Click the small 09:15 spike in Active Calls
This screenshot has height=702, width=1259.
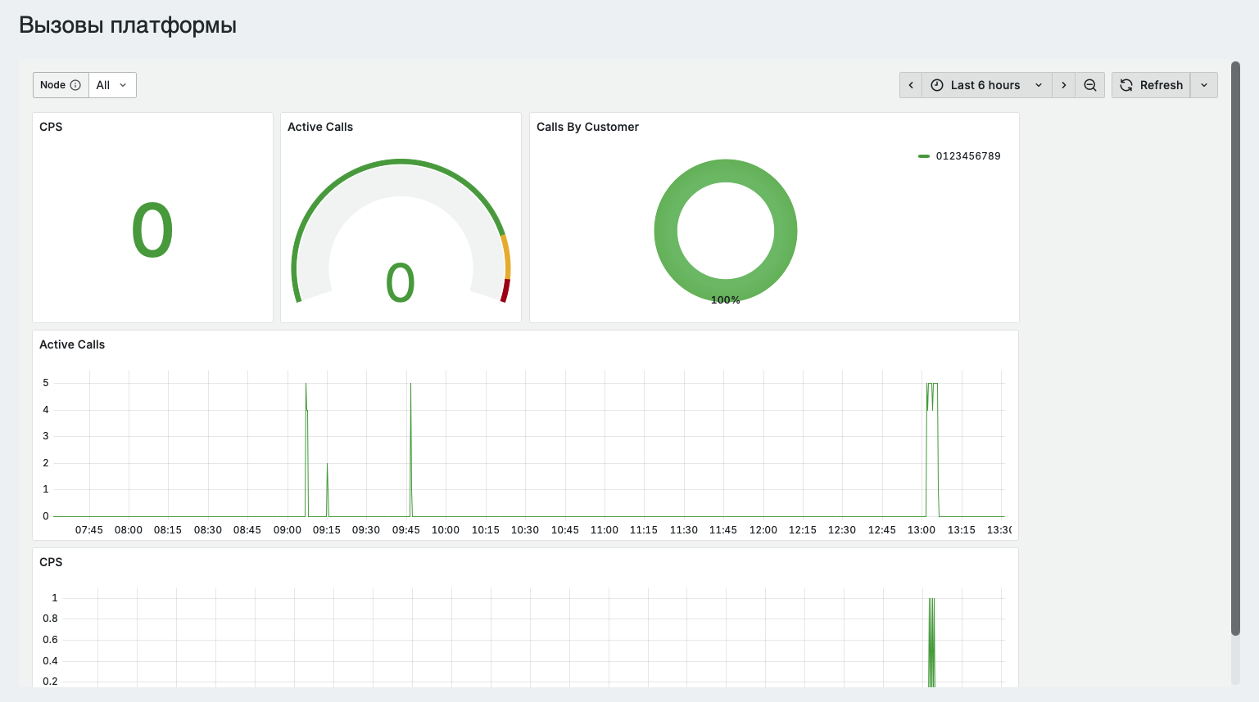tap(328, 489)
